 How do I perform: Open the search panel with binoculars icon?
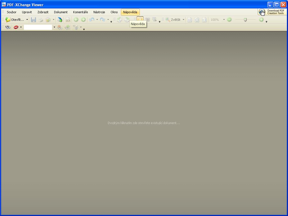8,27
